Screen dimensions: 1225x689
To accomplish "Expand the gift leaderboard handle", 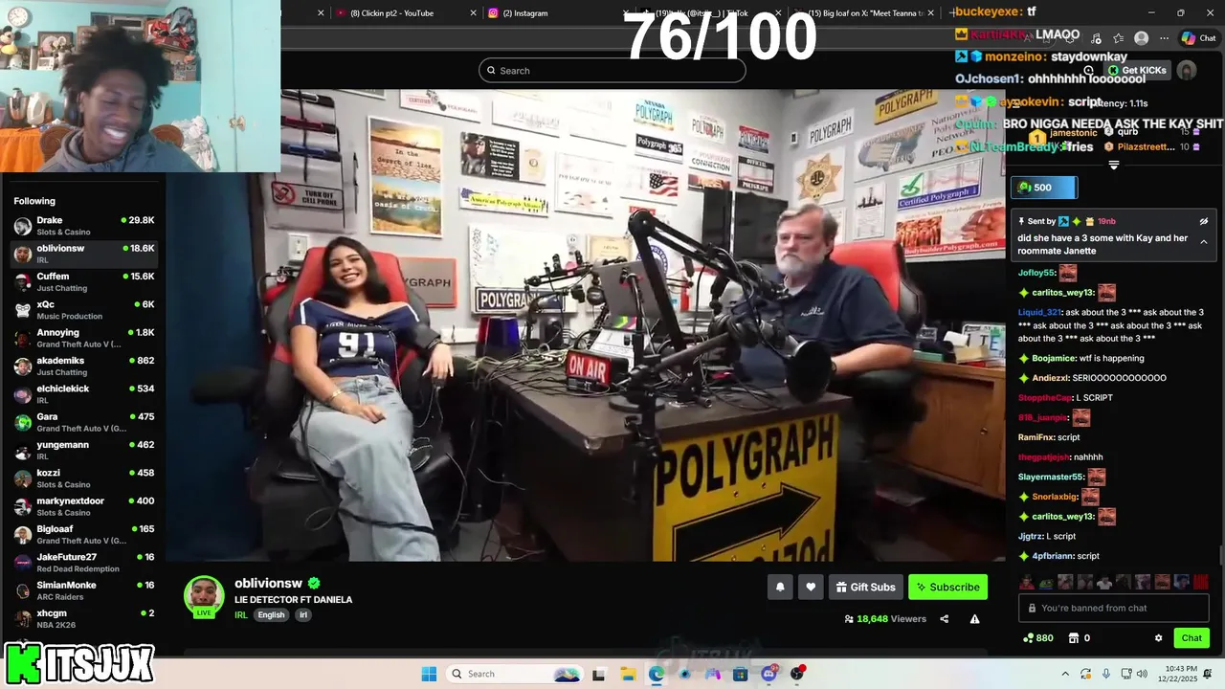I will pos(1114,166).
